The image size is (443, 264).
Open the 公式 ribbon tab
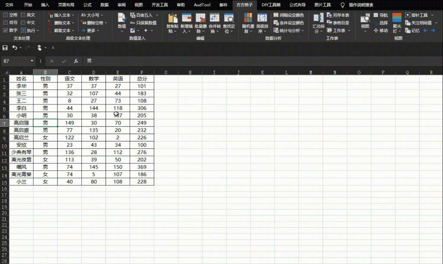(x=87, y=5)
